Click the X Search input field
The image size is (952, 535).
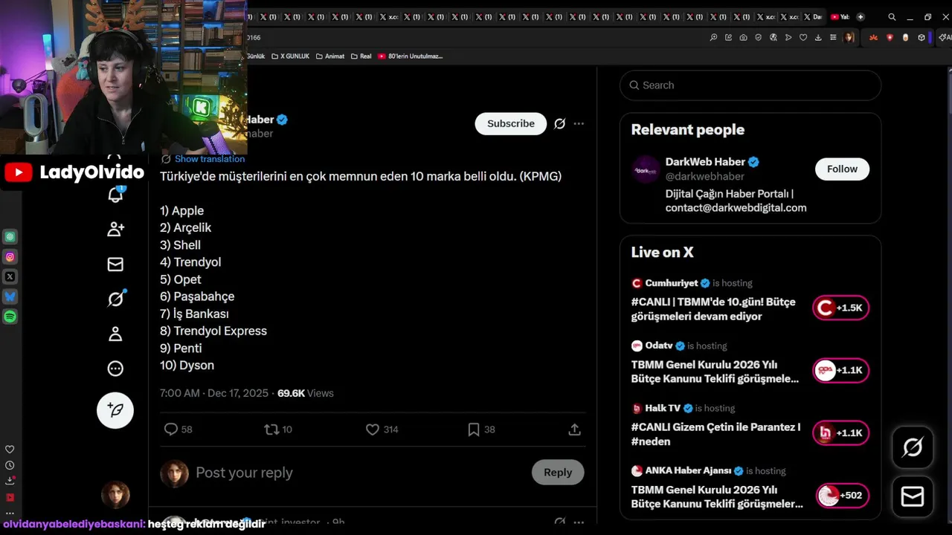750,85
